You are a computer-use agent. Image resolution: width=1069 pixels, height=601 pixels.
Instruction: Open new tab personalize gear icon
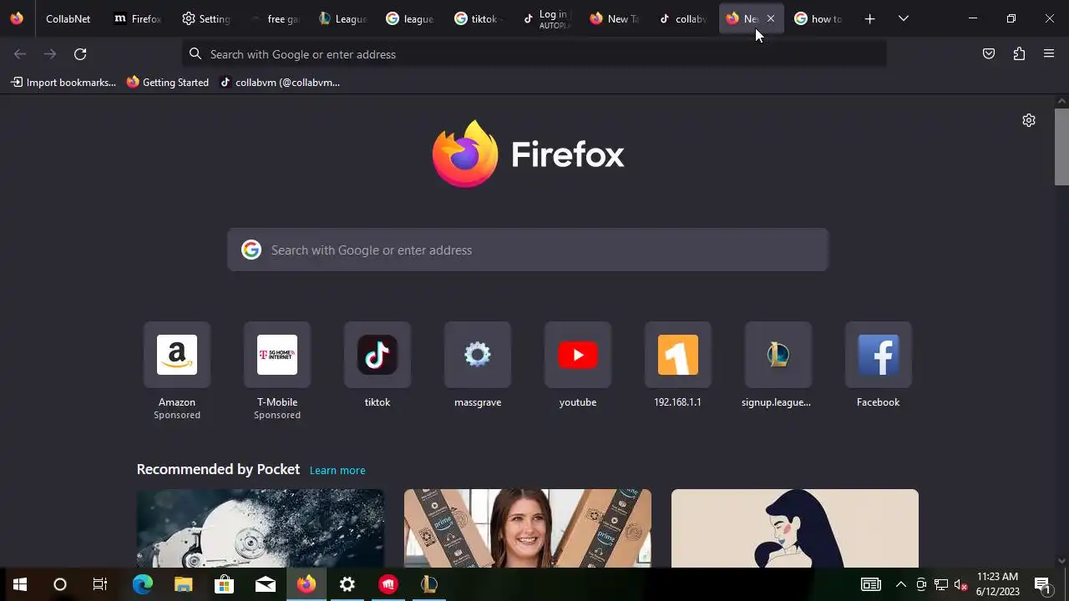coord(1029,120)
